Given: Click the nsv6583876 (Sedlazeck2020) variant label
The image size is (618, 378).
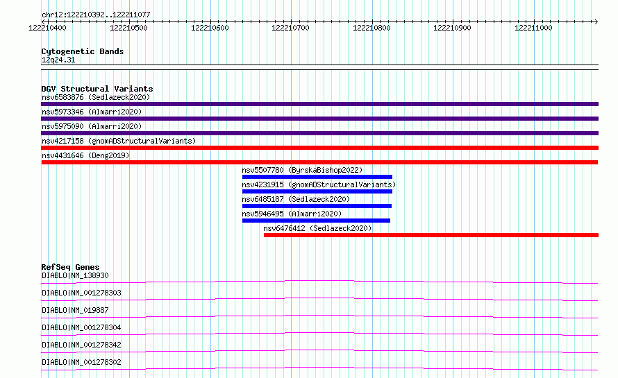Looking at the screenshot, I should pos(96,97).
